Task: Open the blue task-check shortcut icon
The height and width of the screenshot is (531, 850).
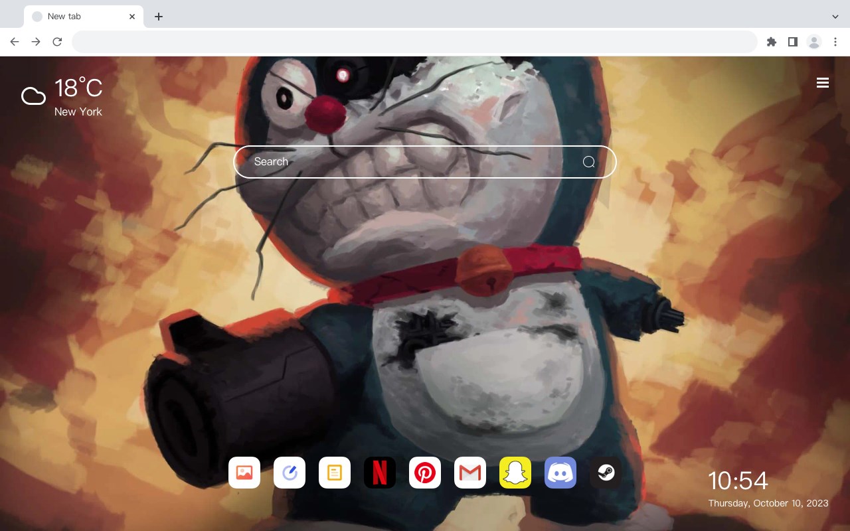Action: [290, 473]
